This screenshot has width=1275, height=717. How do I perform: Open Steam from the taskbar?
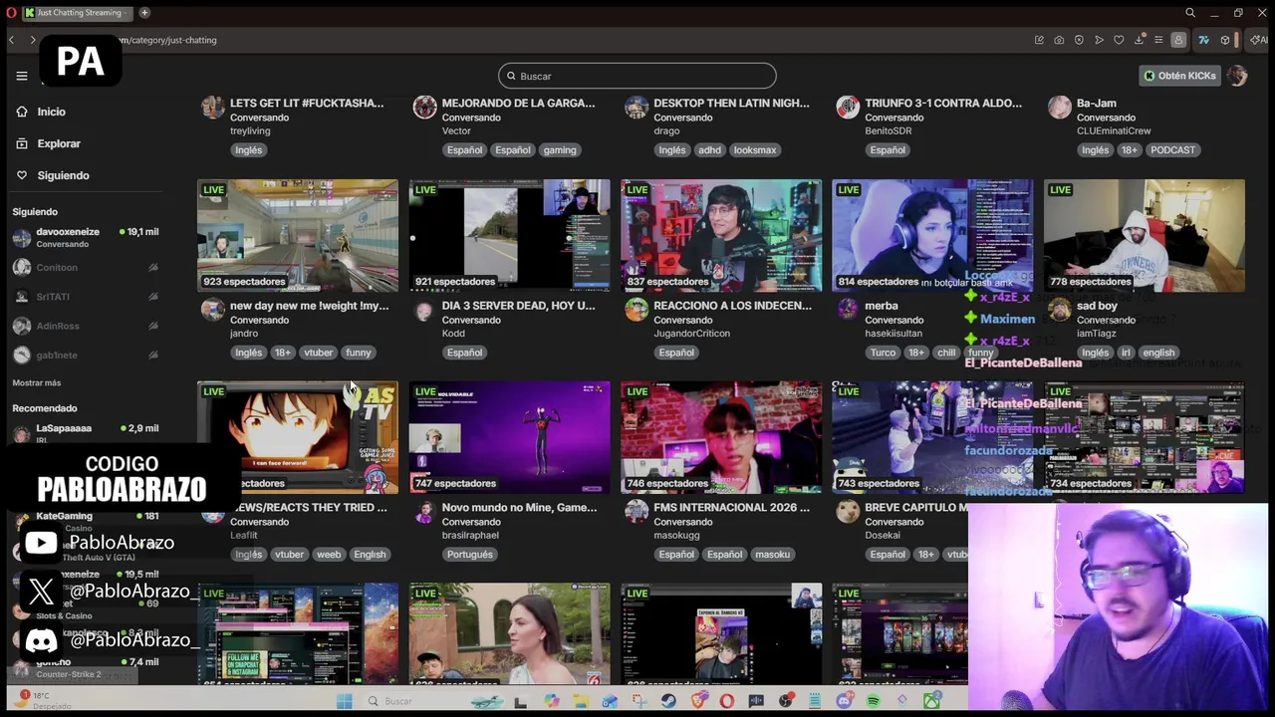[x=668, y=701]
